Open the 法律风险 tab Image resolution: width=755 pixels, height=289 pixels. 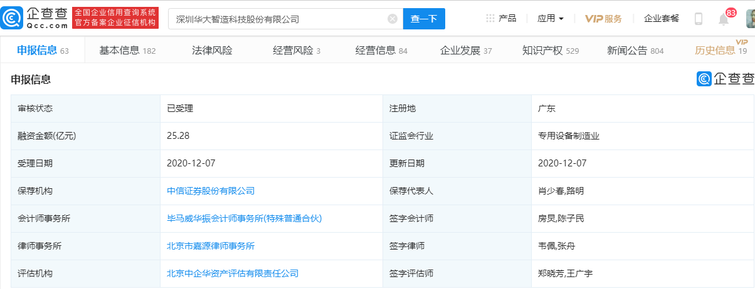[x=211, y=51]
